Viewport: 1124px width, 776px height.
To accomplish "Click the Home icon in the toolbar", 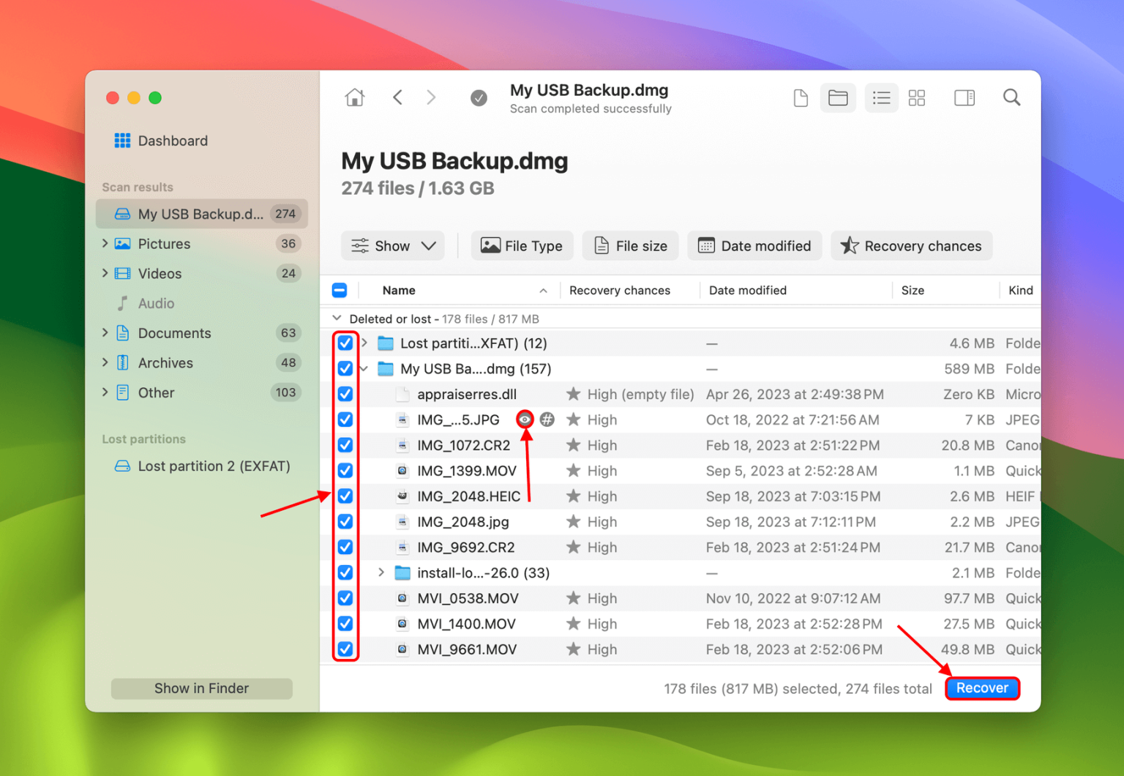I will 355,97.
